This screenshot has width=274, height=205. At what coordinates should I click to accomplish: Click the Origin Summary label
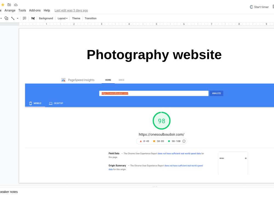pyautogui.click(x=117, y=166)
